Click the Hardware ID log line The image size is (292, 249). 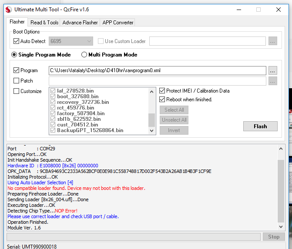pyautogui.click(x=53, y=166)
